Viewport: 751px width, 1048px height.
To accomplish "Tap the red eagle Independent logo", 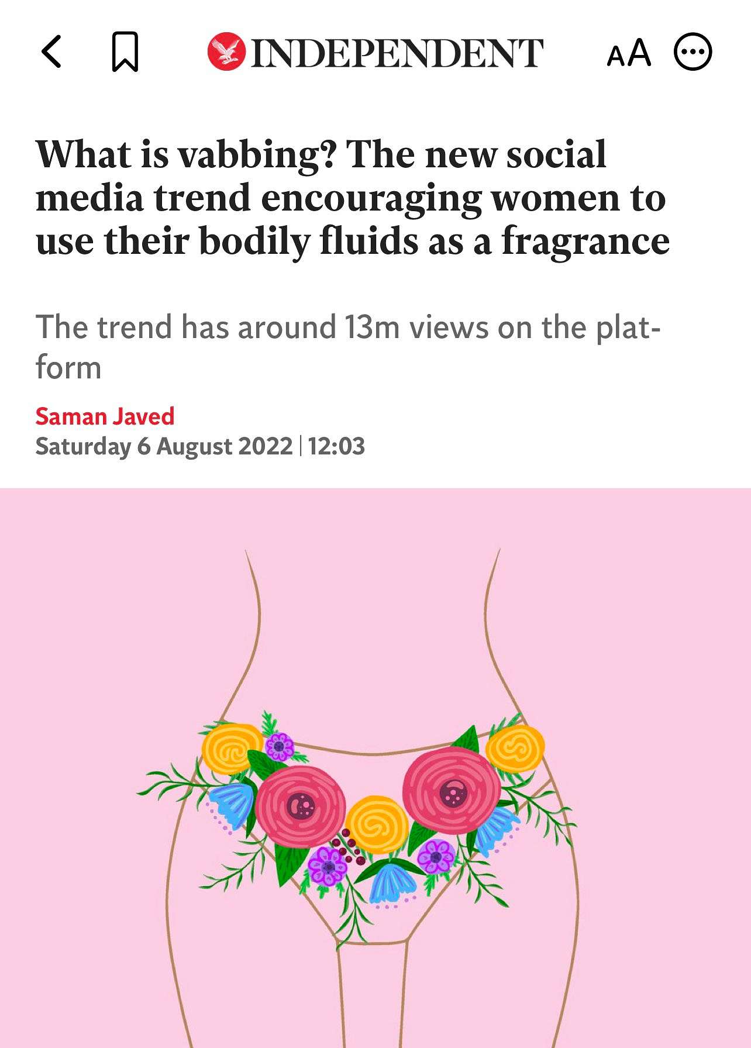I will pos(226,51).
